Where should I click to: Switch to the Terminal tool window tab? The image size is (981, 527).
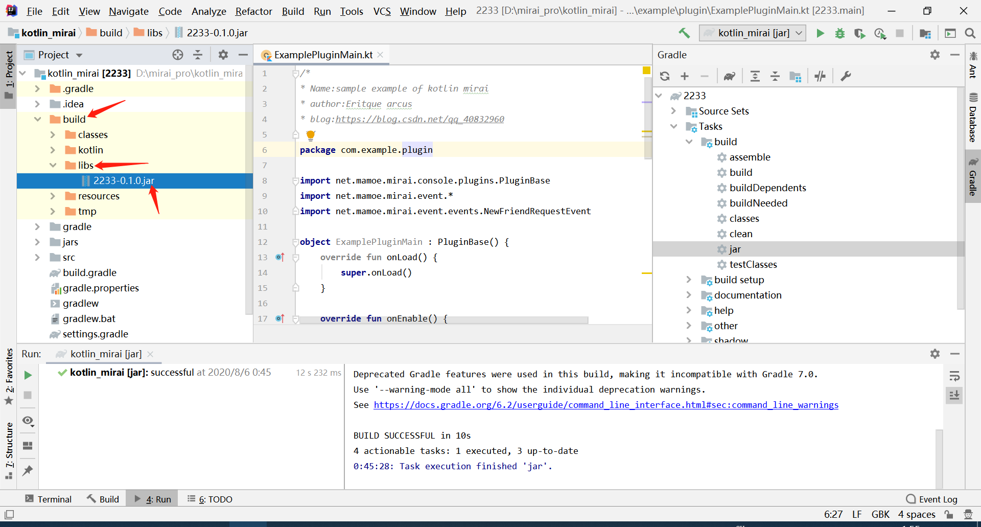tap(49, 499)
